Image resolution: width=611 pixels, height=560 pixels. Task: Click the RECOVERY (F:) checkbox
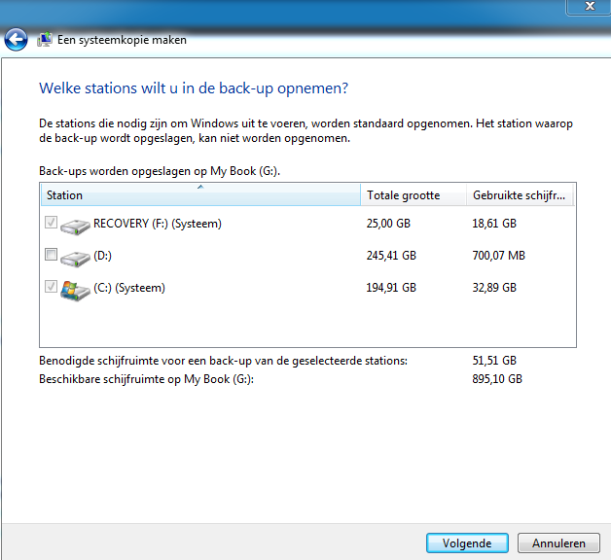point(51,223)
